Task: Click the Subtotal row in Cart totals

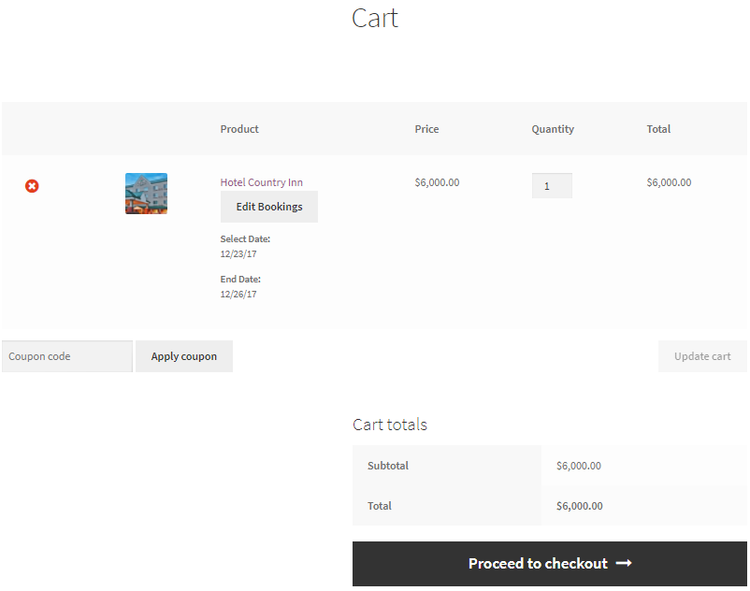Action: [387, 466]
